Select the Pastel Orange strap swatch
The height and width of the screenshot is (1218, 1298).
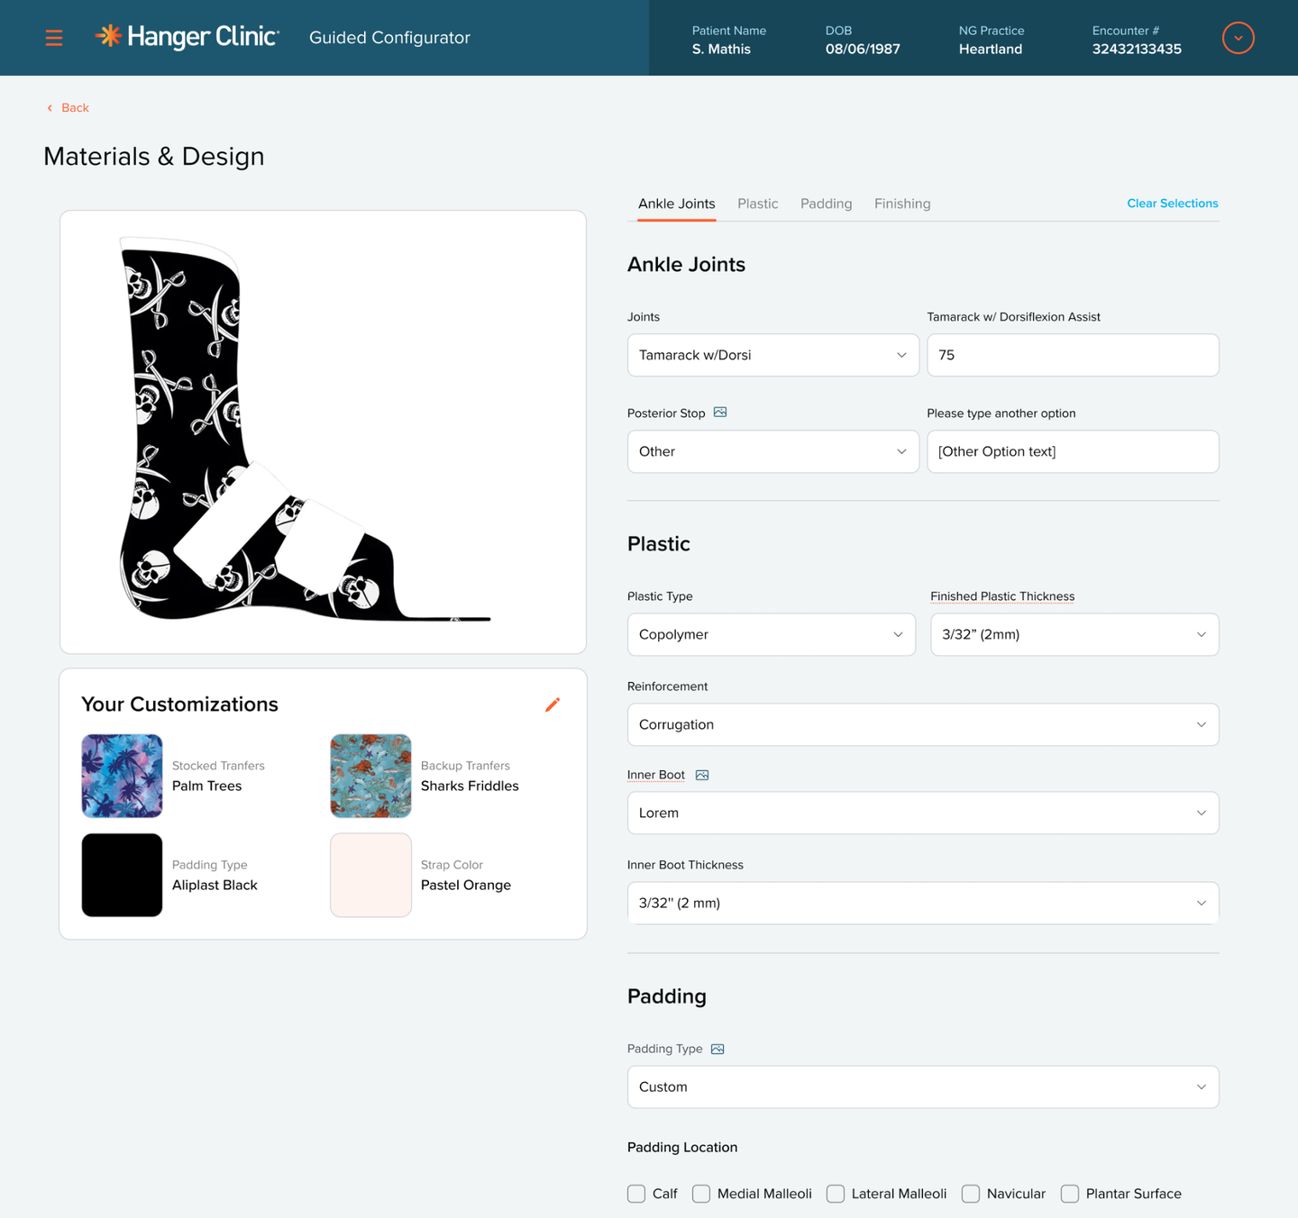pyautogui.click(x=370, y=875)
